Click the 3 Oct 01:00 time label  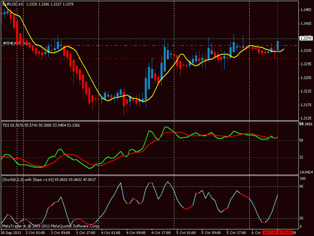click(35, 233)
